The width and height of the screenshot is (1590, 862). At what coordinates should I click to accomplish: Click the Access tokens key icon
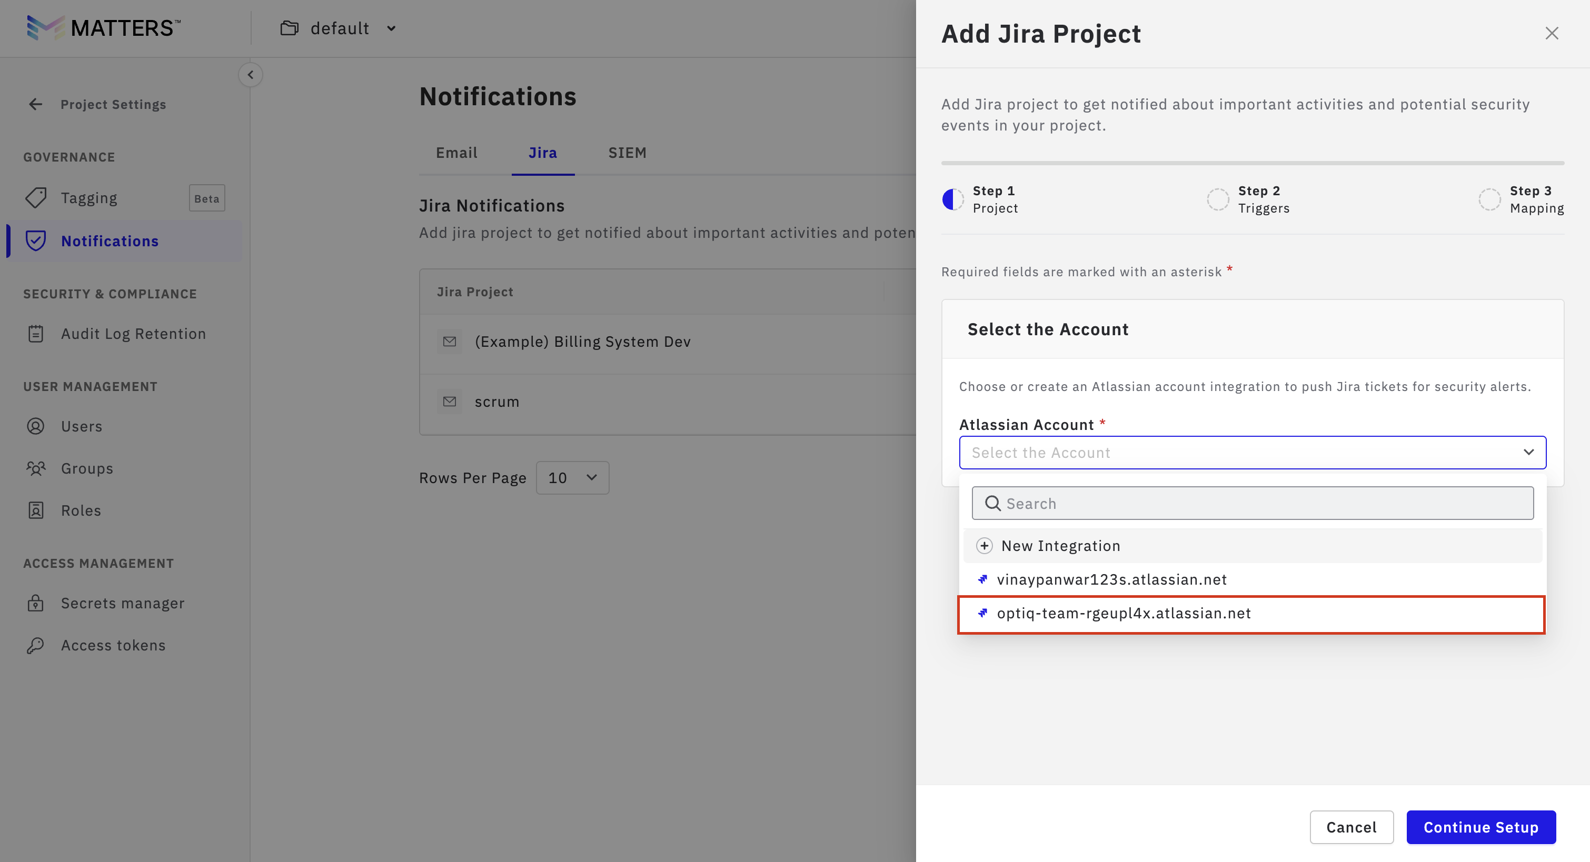pyautogui.click(x=36, y=645)
